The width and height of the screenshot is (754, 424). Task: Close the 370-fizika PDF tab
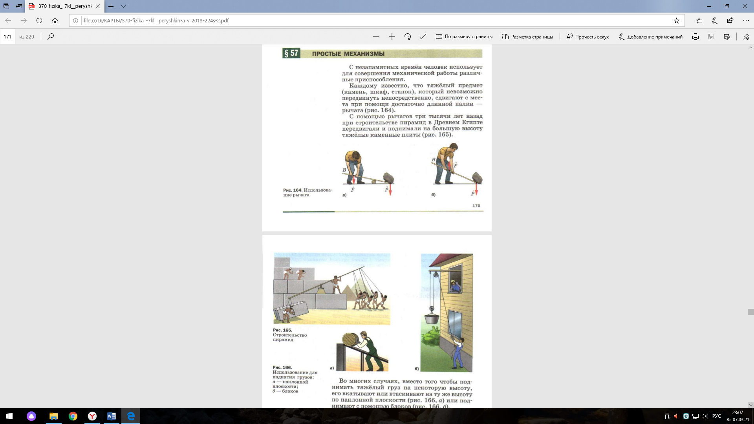coord(98,6)
